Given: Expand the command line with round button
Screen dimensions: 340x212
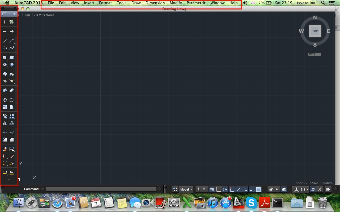Looking at the screenshot, I should click(160, 189).
